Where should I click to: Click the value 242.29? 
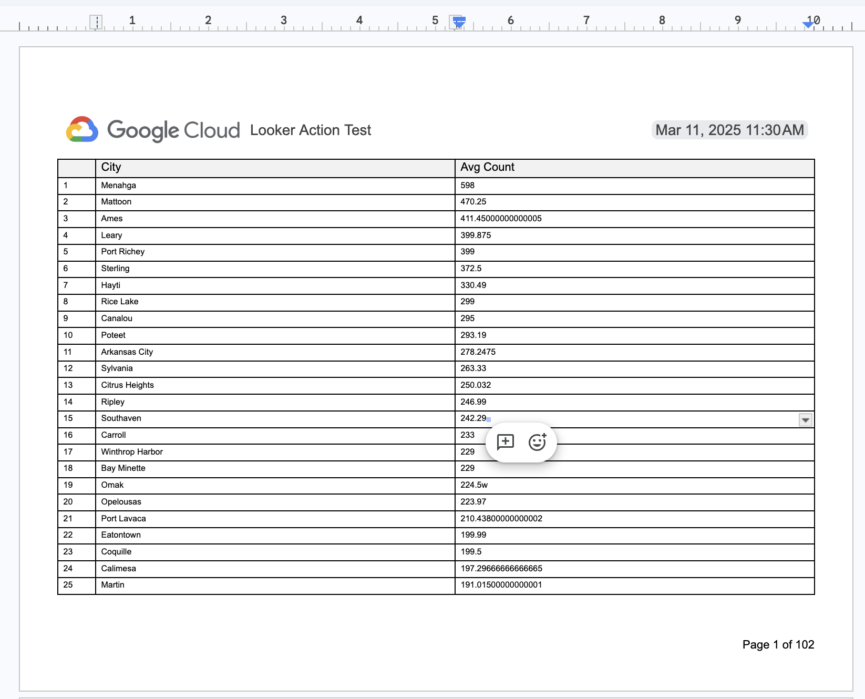click(x=473, y=418)
